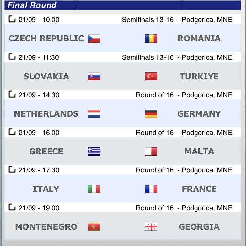The width and height of the screenshot is (246, 246).
Task: Click the Italy flag icon
Action: coord(94,189)
